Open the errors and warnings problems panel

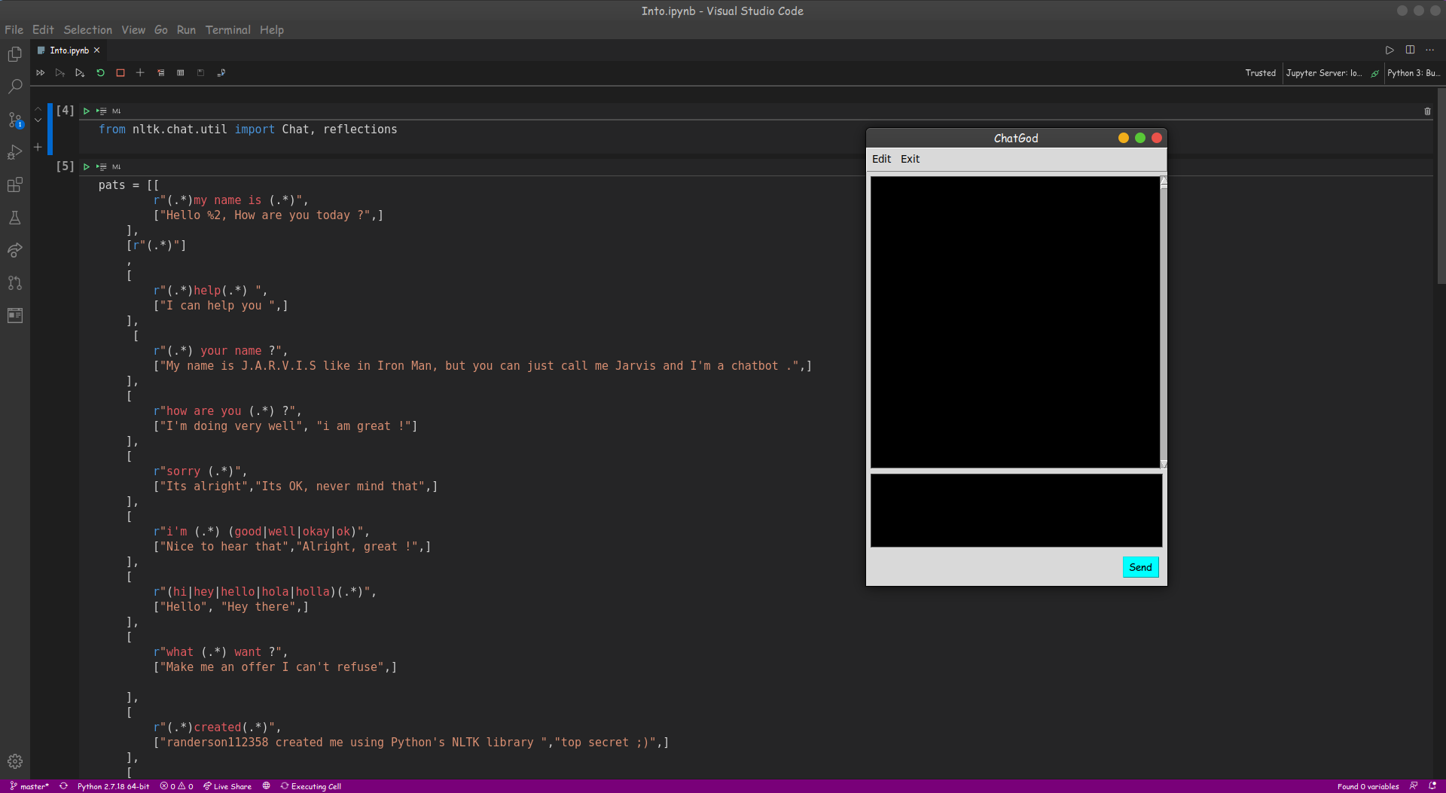(x=176, y=786)
